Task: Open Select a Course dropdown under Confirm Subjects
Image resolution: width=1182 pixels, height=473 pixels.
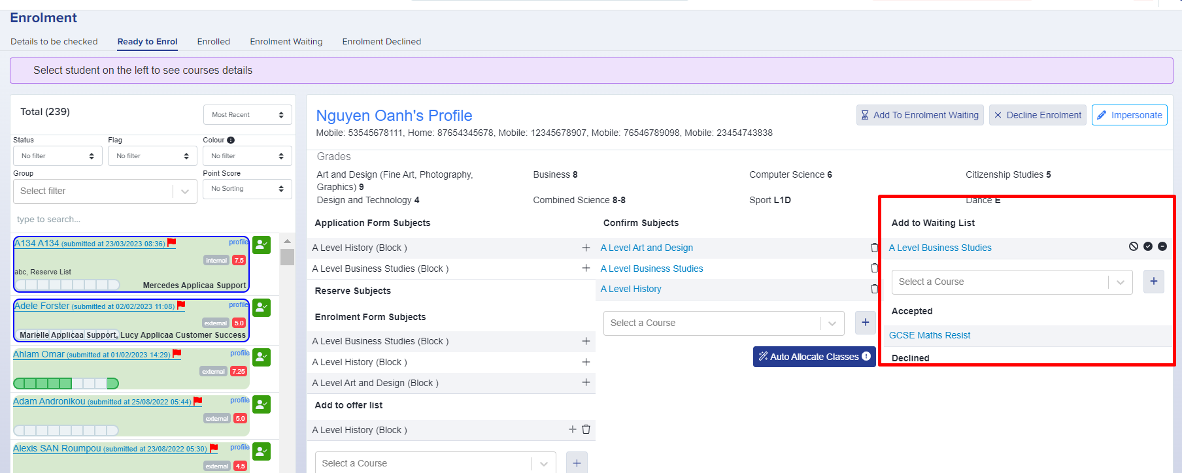Action: click(x=724, y=323)
